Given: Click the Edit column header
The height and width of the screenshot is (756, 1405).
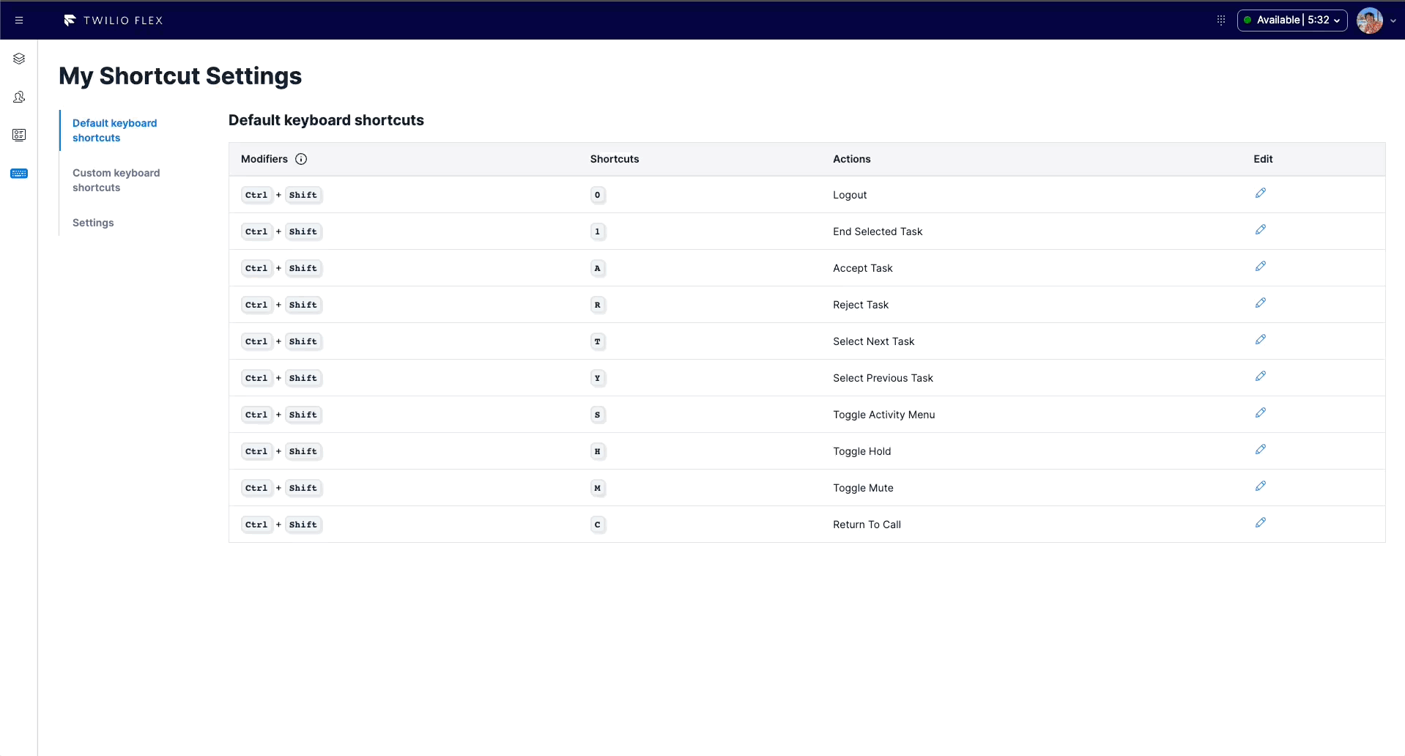Looking at the screenshot, I should click(1263, 159).
